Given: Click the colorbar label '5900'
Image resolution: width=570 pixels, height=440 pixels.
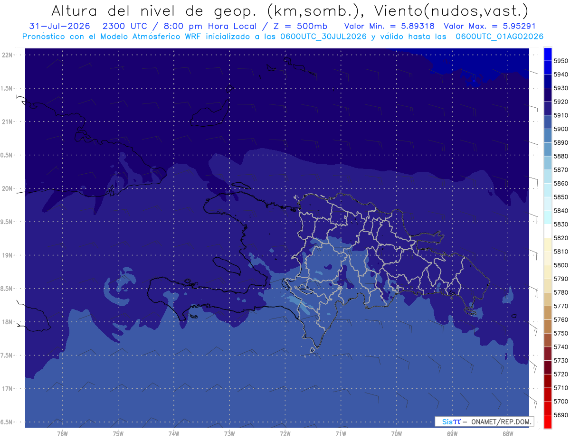Looking at the screenshot, I should click(x=561, y=129).
